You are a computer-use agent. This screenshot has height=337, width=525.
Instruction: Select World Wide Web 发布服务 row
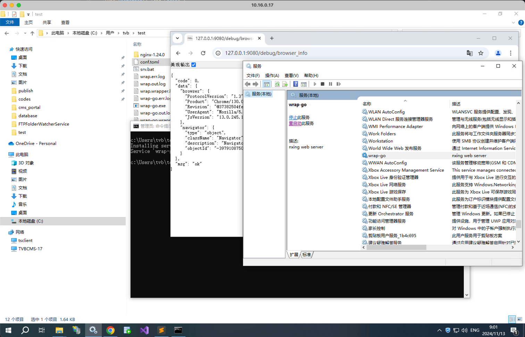439,148
